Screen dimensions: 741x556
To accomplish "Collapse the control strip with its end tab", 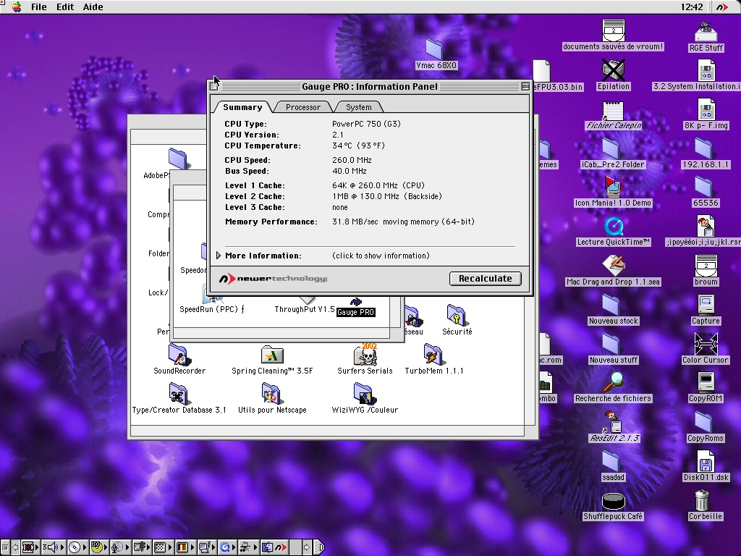I will 318,547.
